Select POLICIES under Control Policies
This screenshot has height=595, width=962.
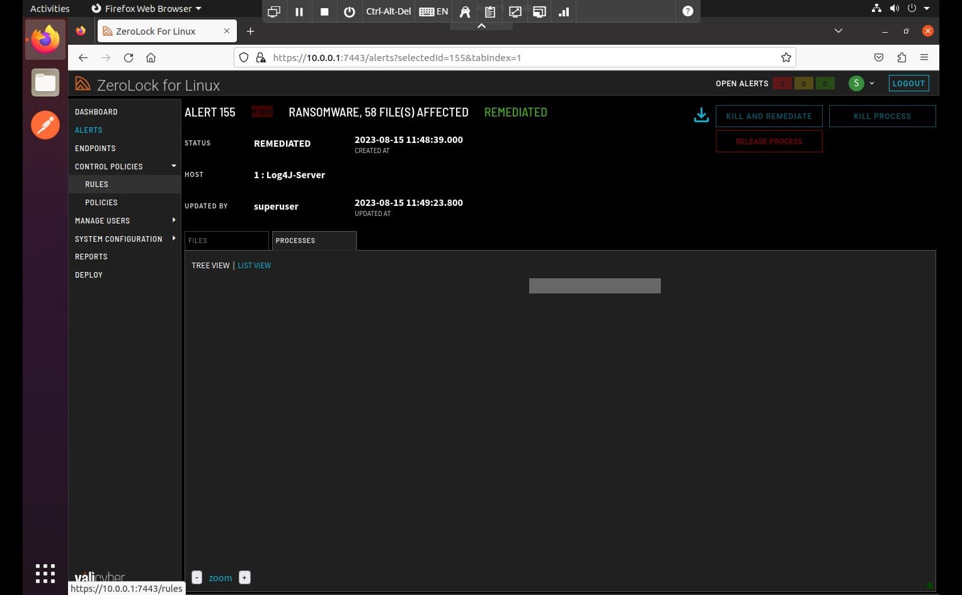click(x=101, y=203)
